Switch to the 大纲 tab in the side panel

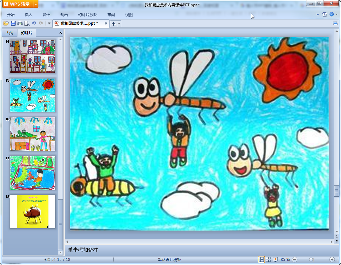pos(10,33)
